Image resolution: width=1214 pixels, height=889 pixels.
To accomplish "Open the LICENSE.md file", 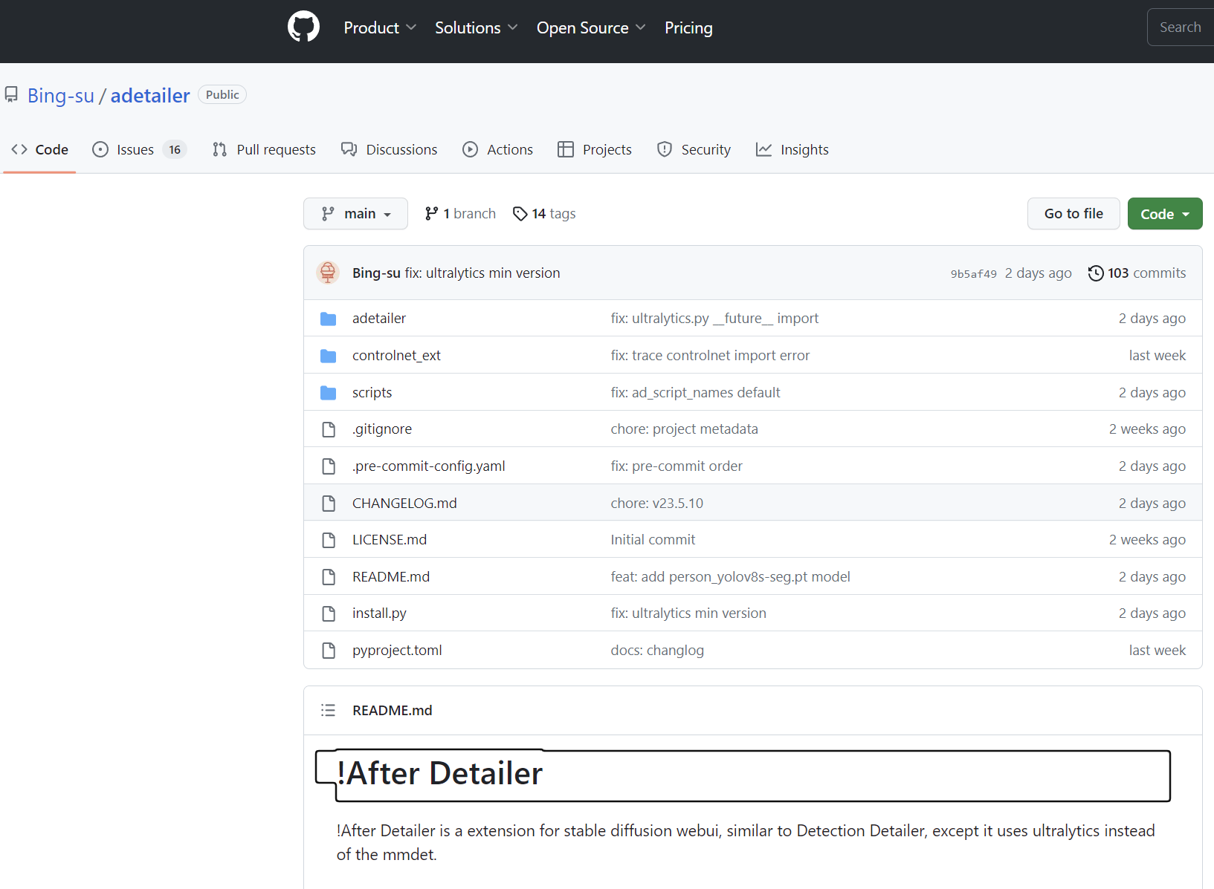I will (390, 539).
